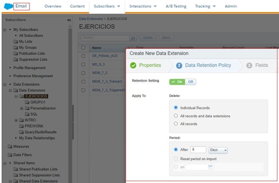The image size is (279, 183).
Task: Open the calendar date picker icon
Action: tap(210, 167)
